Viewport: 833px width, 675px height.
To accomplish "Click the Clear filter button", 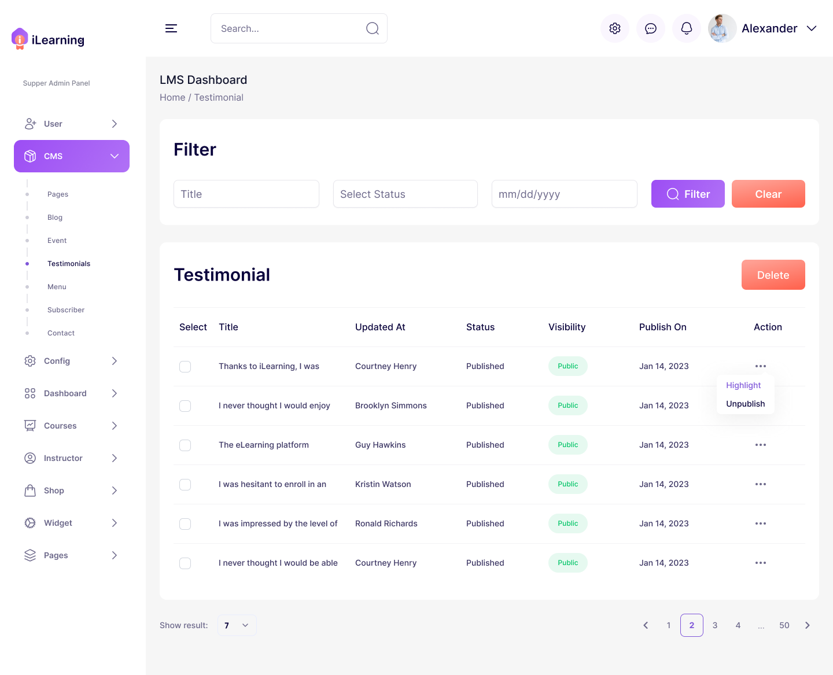I will pos(768,194).
